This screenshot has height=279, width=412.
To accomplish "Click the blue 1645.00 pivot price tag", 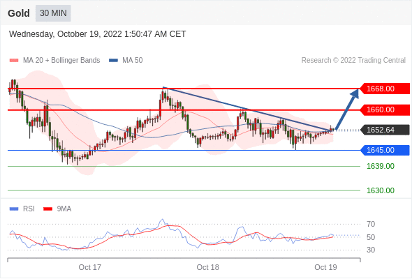I will [385, 150].
